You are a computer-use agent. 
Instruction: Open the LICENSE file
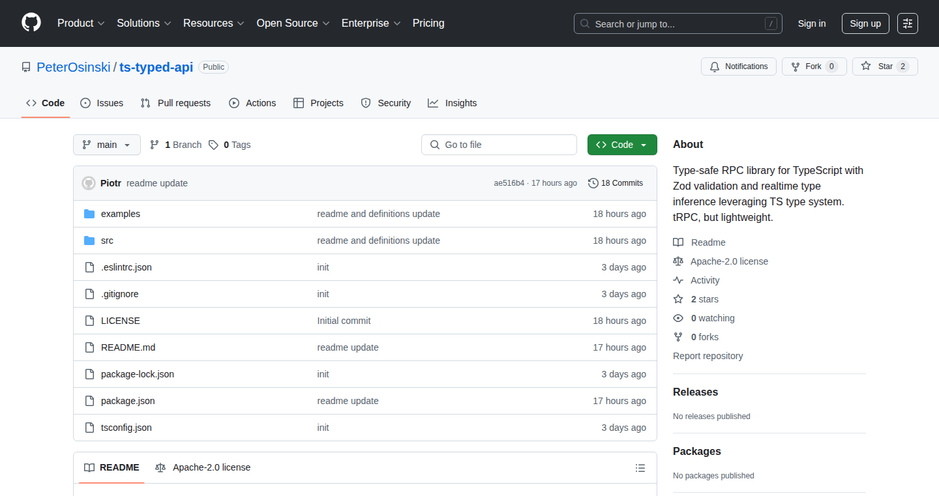121,321
